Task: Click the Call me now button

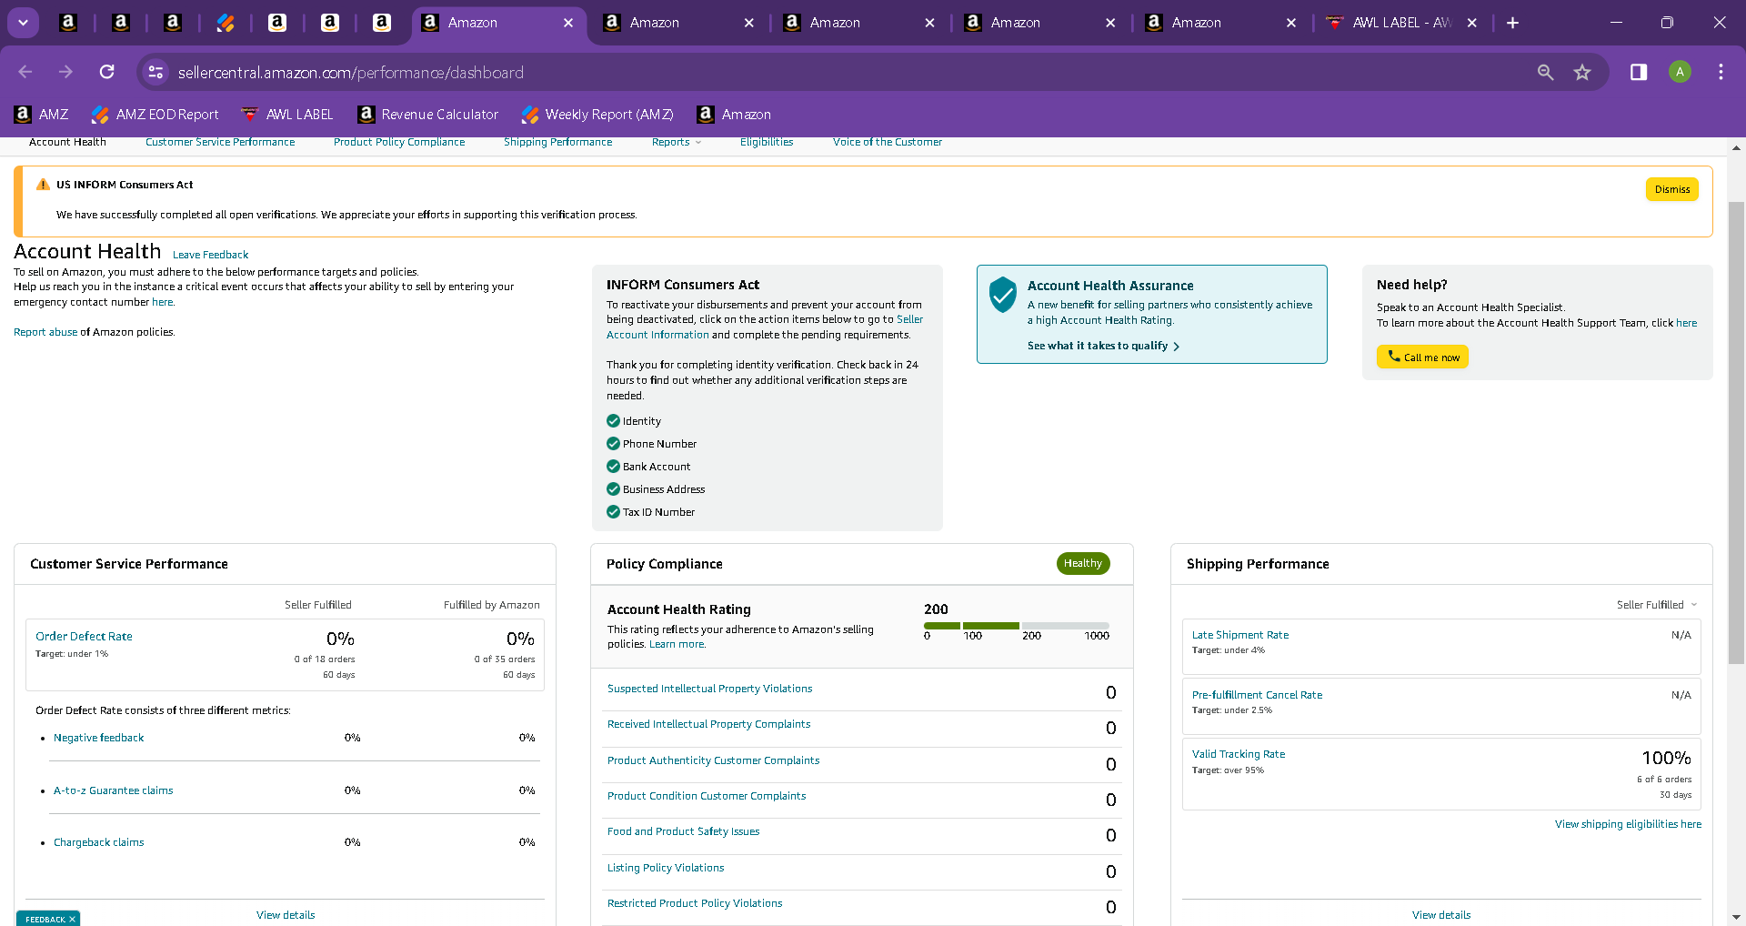Action: click(1422, 357)
